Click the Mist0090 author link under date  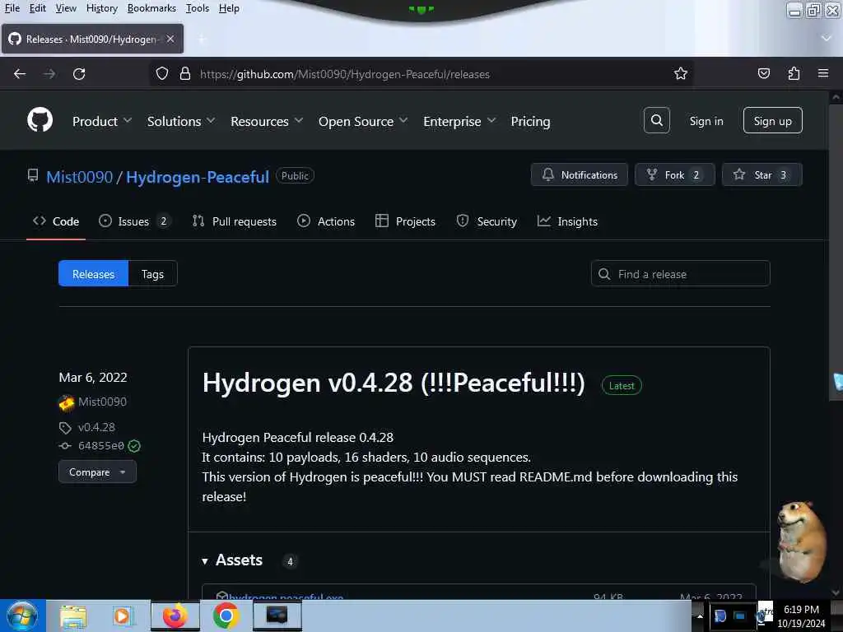(102, 402)
